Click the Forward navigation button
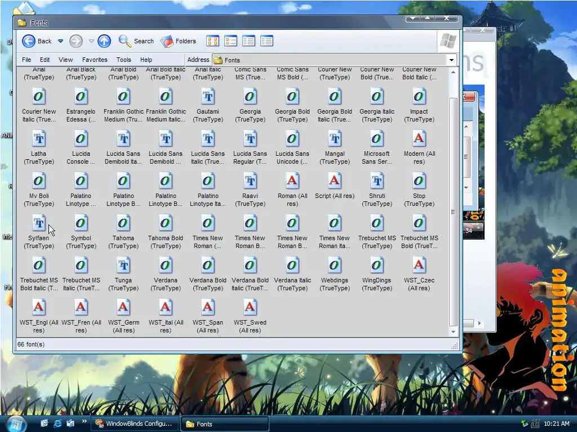This screenshot has height=432, width=577. pos(76,41)
